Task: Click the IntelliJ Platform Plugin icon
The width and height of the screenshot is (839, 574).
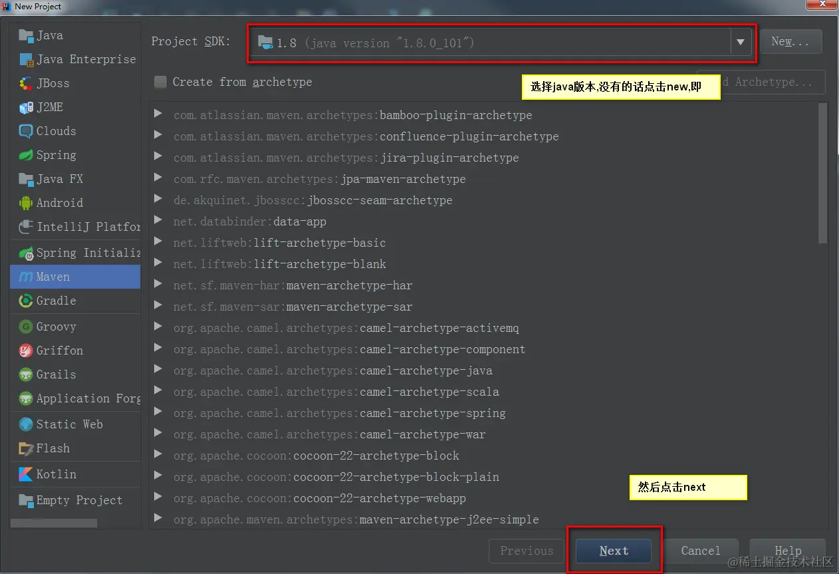Action: click(x=26, y=227)
